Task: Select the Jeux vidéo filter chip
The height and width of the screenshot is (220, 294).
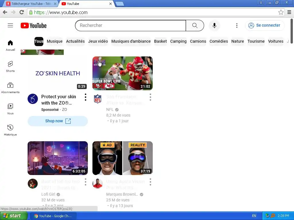Action: 98,41
